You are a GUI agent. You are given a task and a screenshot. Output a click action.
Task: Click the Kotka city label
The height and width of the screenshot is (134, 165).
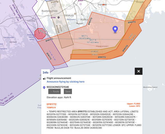click(84, 20)
